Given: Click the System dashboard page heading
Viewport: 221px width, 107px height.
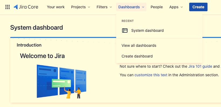Looking at the screenshot, I should [x=36, y=28].
